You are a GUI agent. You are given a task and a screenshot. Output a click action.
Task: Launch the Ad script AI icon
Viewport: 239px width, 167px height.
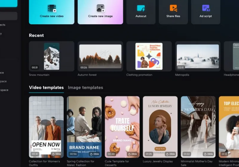pos(206,8)
